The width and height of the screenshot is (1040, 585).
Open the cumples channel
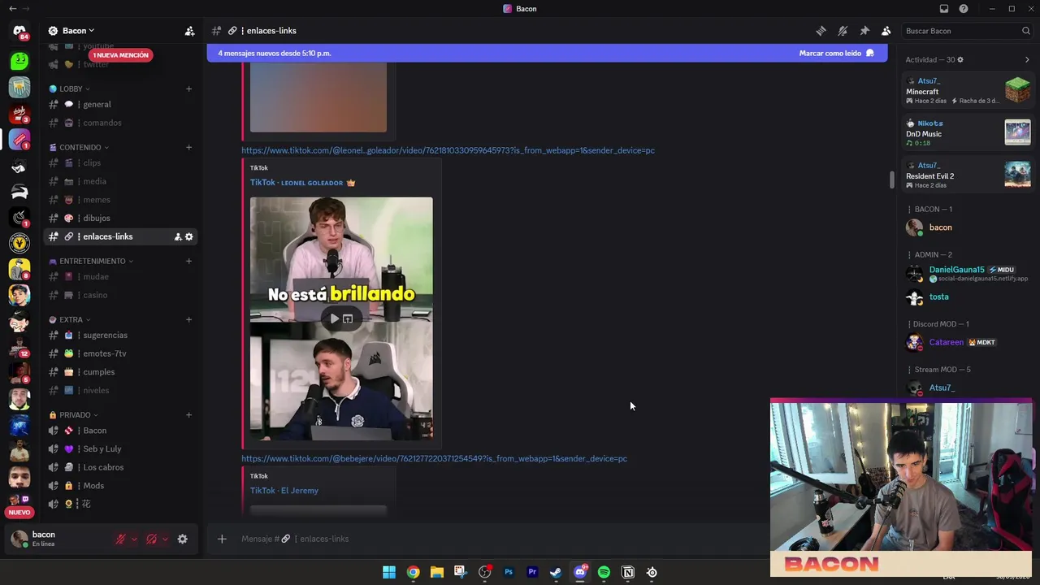point(120,372)
